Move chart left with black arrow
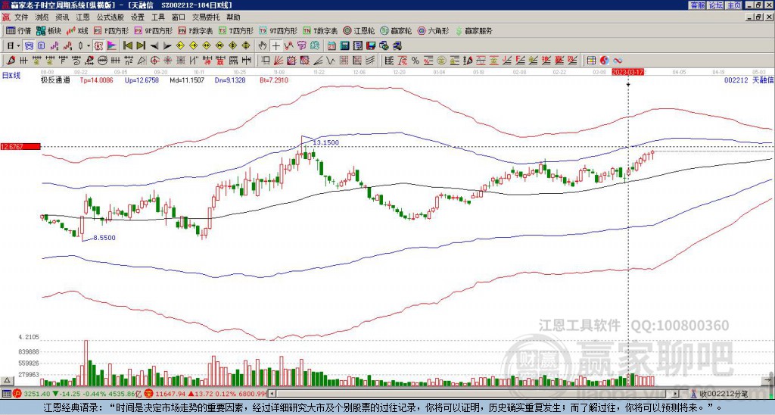This screenshot has width=775, height=415. point(154,46)
